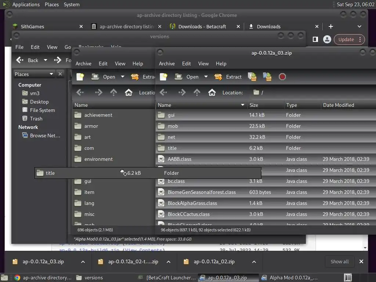Go up one level in ap-0.0.12a_03.zip archive
Screen dimensions: 376x282
point(197,92)
